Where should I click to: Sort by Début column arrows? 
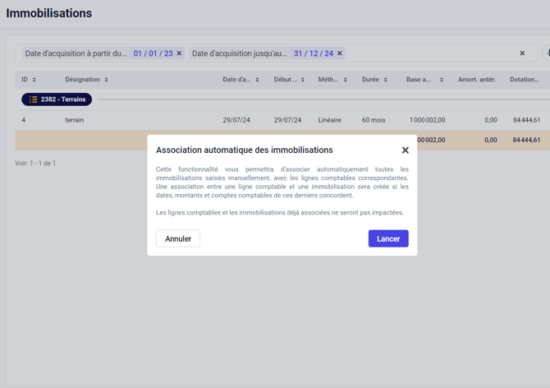click(302, 80)
